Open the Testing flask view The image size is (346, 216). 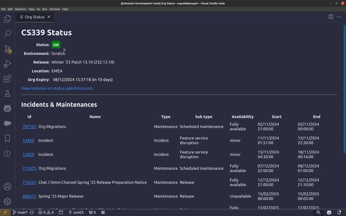point(7,93)
